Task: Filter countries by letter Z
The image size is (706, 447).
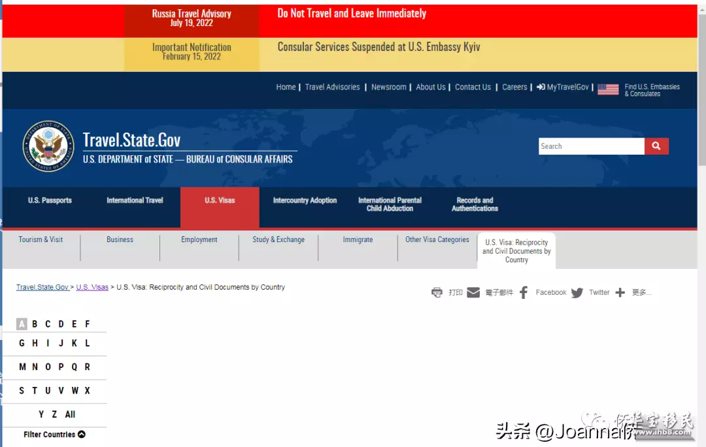Action: pyautogui.click(x=54, y=414)
